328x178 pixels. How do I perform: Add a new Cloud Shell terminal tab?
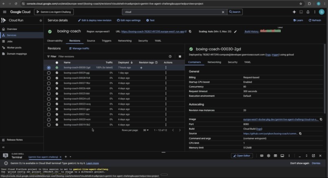pyautogui.click(x=66, y=157)
